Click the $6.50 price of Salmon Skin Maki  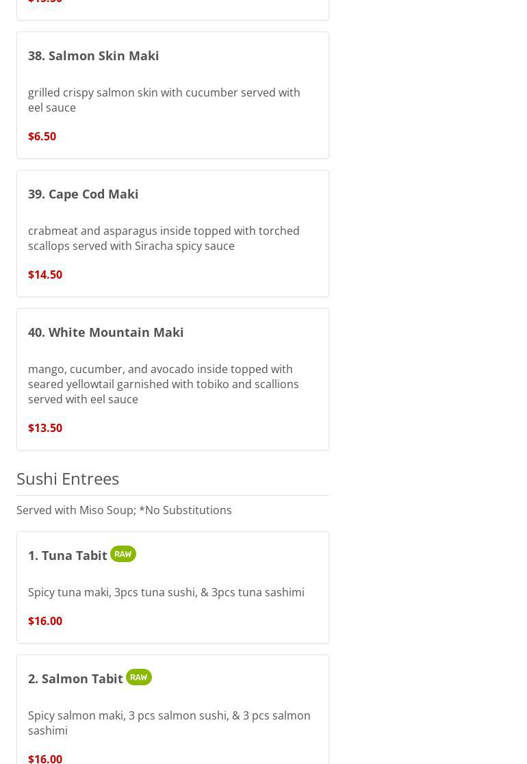click(x=42, y=136)
